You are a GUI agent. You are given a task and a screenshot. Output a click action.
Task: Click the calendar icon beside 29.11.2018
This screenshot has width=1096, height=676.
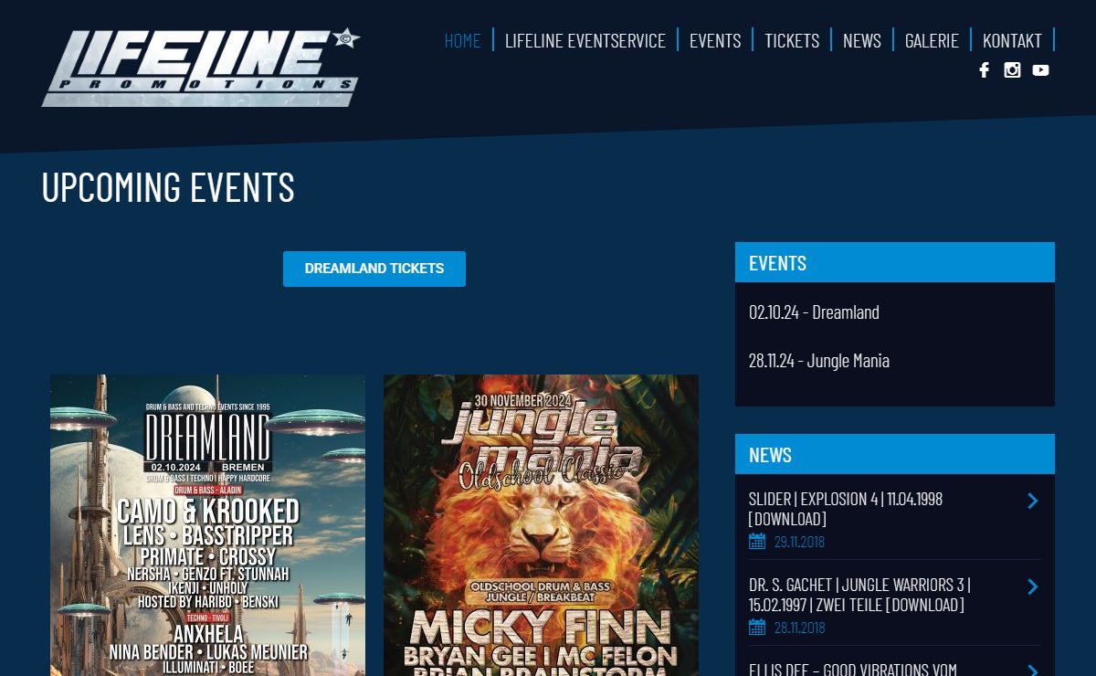click(757, 542)
